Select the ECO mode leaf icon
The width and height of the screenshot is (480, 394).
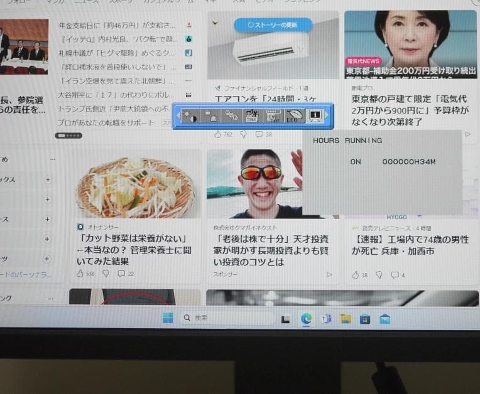(294, 116)
